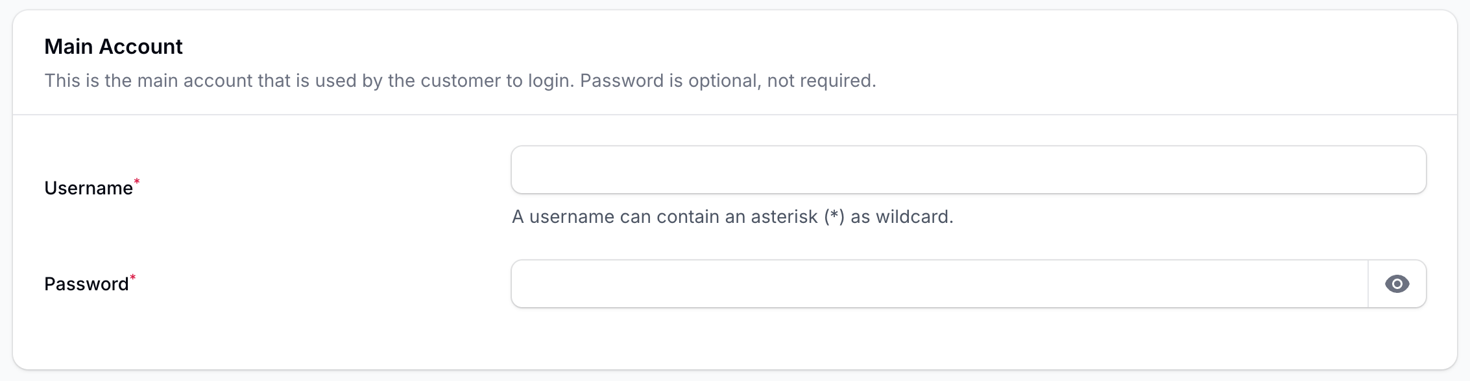The height and width of the screenshot is (381, 1470).
Task: Click the Username field label
Action: 88,188
